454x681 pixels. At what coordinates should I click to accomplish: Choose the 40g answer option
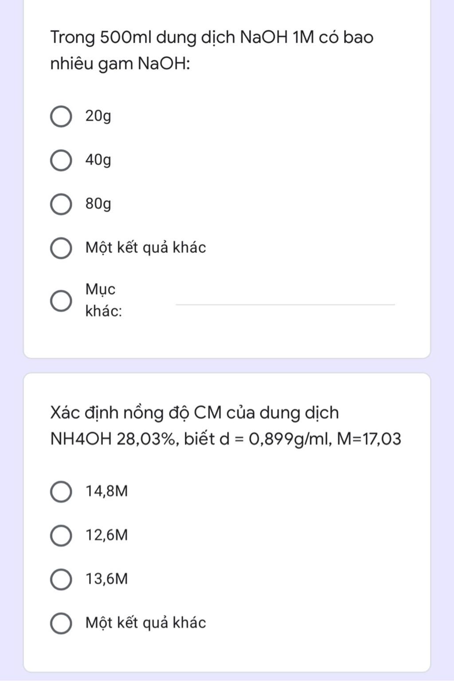click(61, 160)
